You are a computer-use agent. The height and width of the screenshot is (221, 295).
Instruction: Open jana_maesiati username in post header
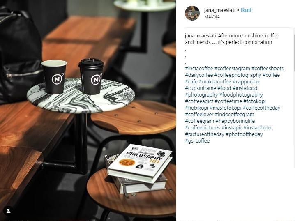[x=220, y=10]
